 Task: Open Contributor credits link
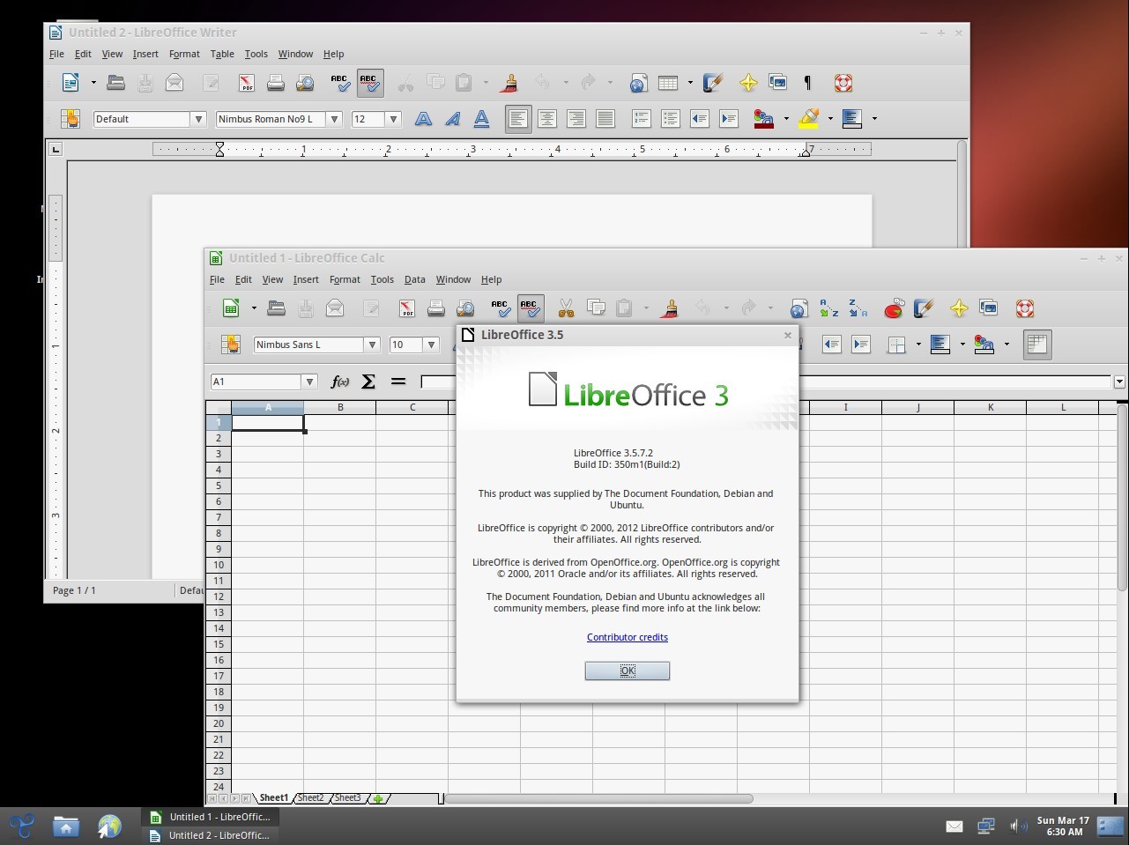pyautogui.click(x=628, y=637)
